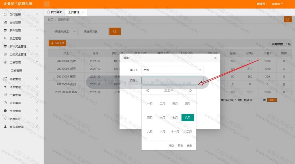
Task: Click the 请选择月份 filter field
Action: [x=94, y=32]
